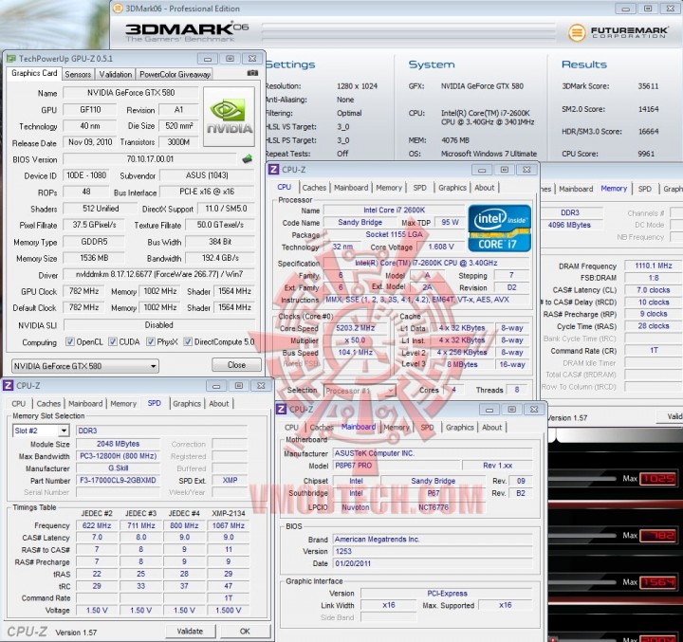Viewport: 683px width, 642px height.
Task: Click the Intel Core i7 logo badge
Action: click(499, 228)
